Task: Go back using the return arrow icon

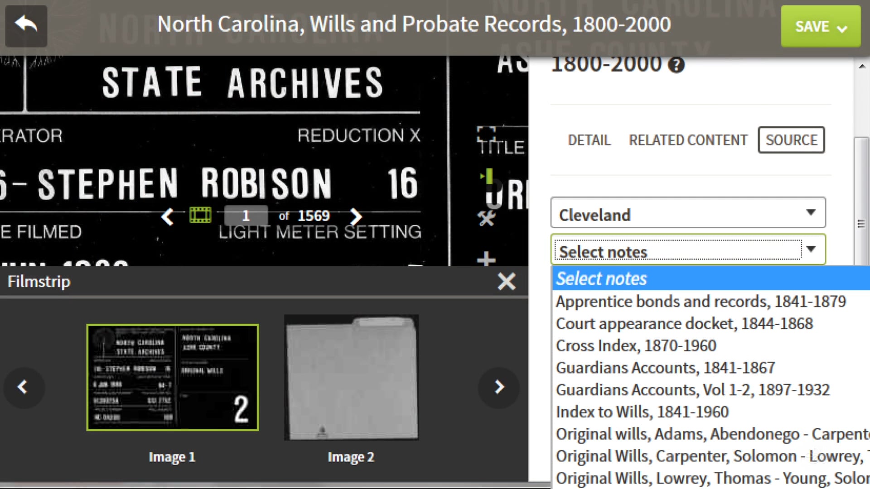Action: (x=26, y=26)
